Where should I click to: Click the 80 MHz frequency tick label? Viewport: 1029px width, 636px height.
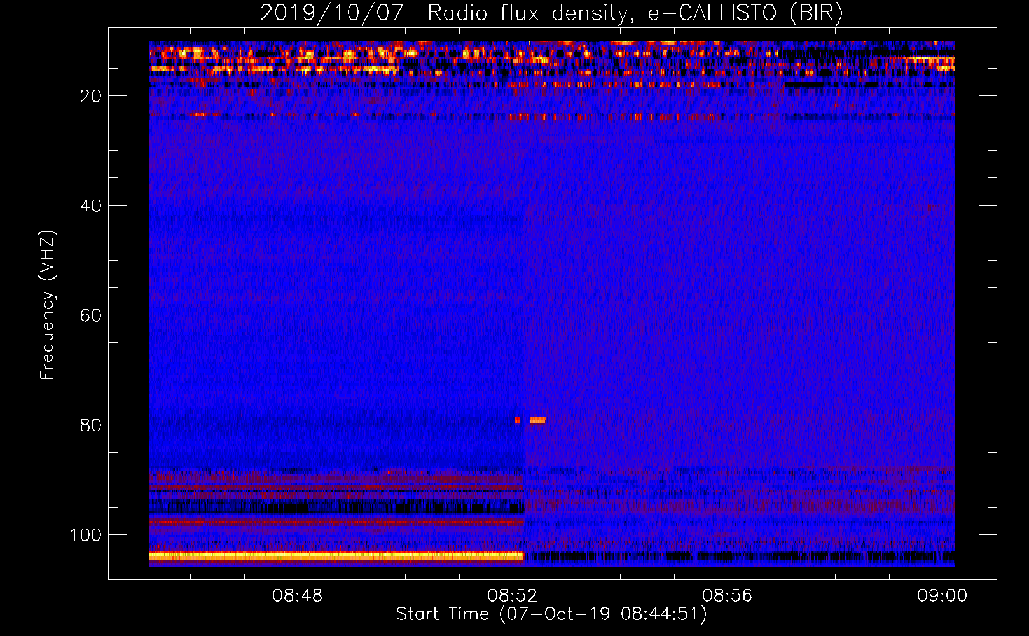coord(92,425)
